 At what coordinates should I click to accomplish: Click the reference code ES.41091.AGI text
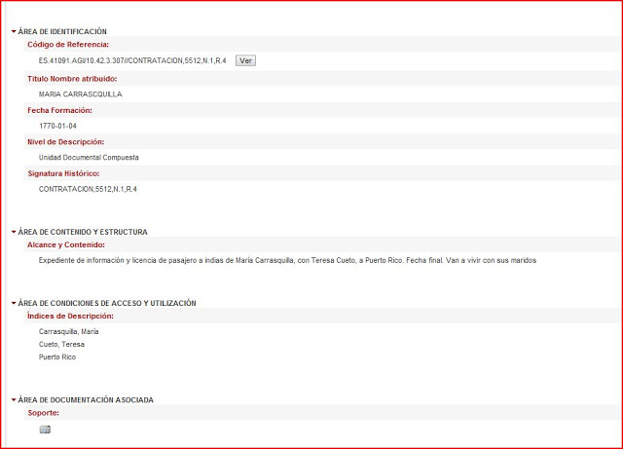pyautogui.click(x=132, y=60)
